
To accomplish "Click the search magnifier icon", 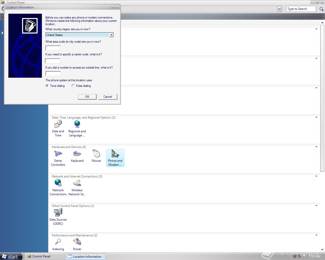I will pos(321,9).
